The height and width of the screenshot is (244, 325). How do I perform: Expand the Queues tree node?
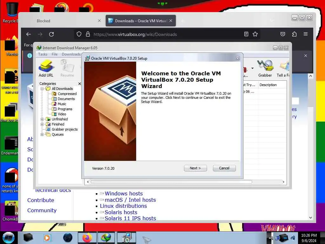pos(42,134)
